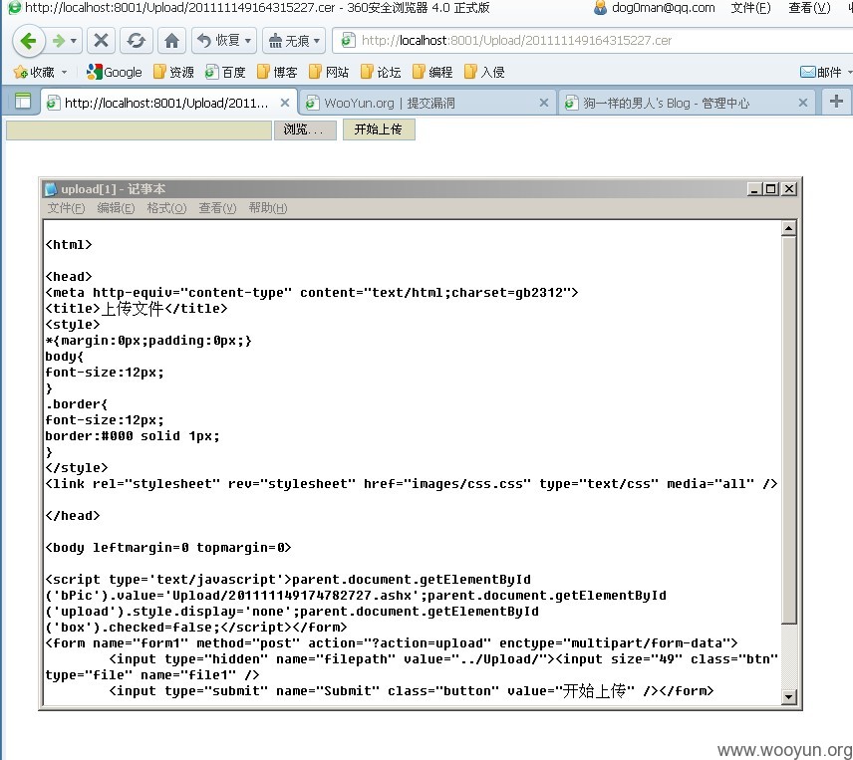The image size is (853, 760).
Task: Click the </head> line in Notepad
Action: [73, 515]
